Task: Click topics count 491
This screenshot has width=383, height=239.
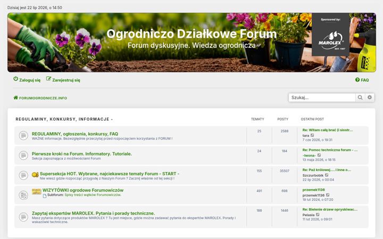Action: tap(259, 191)
